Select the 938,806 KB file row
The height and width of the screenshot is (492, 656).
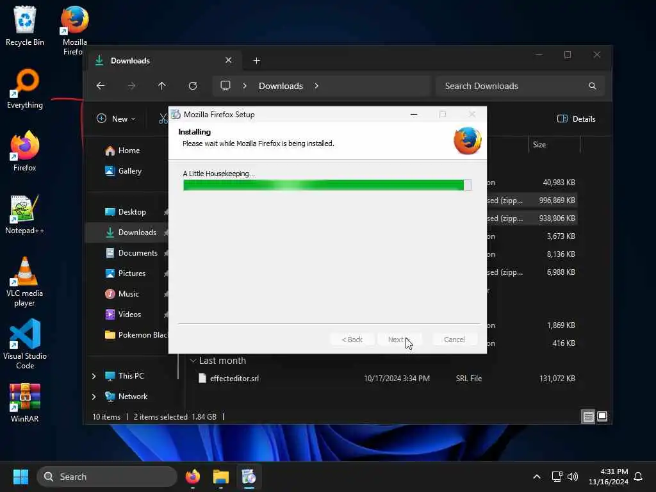[x=532, y=218]
